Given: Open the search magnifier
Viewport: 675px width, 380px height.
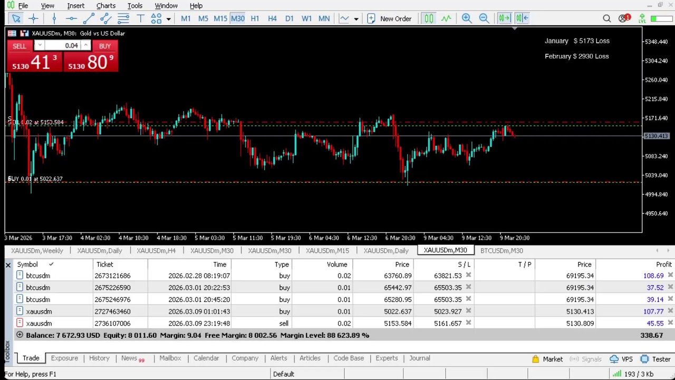Looking at the screenshot, I should 607,18.
